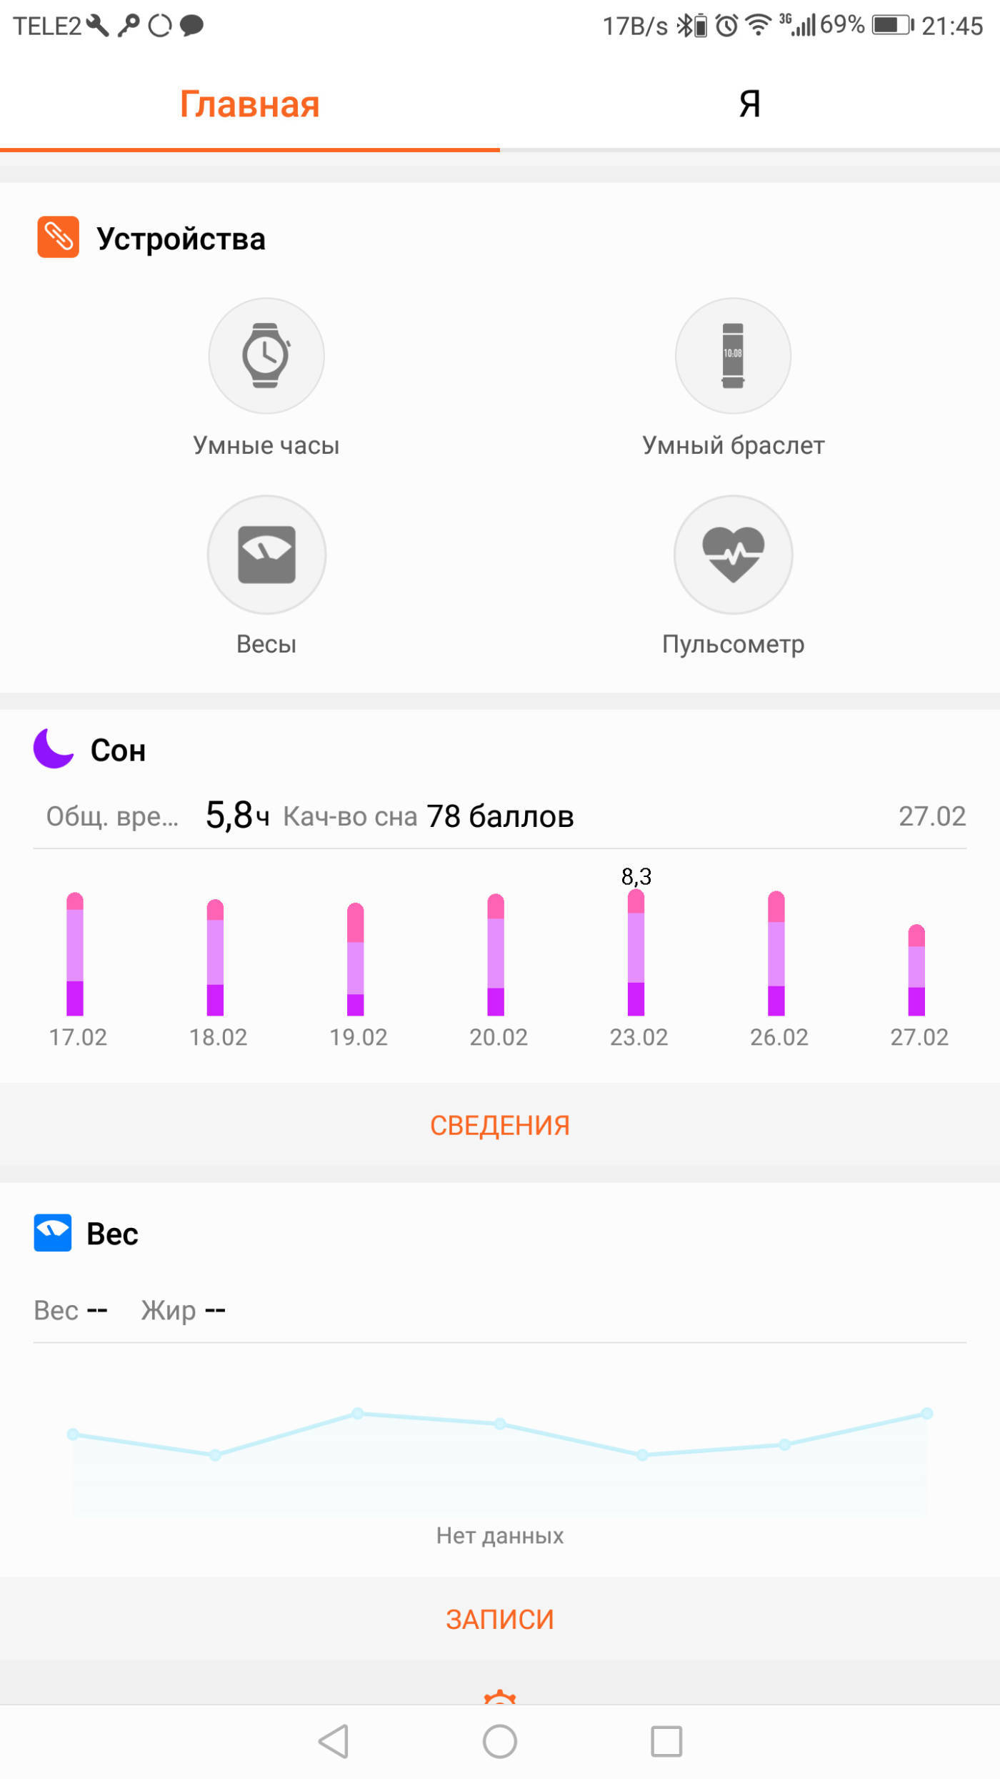
Task: Open the orange paperclip Устройства icon
Action: [x=58, y=237]
